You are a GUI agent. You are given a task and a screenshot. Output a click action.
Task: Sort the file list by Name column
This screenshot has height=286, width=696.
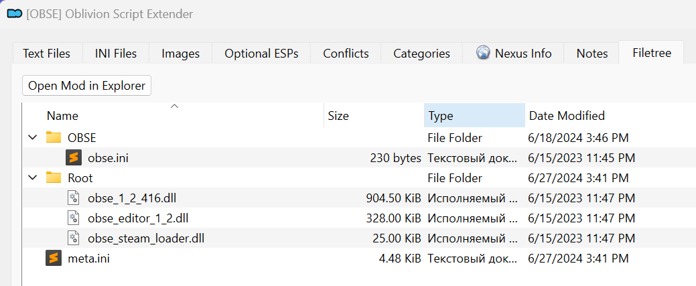click(62, 116)
